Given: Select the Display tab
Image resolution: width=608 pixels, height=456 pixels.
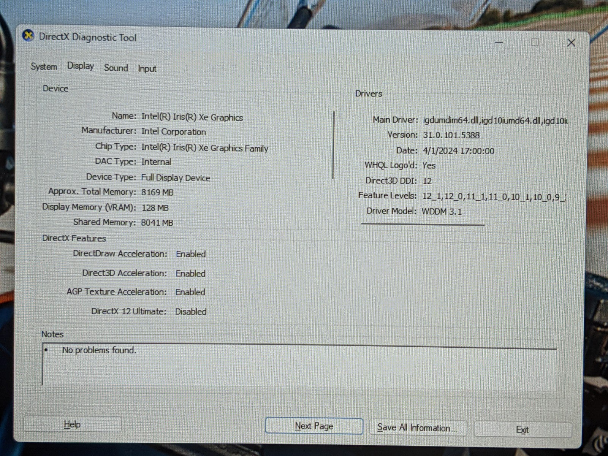Looking at the screenshot, I should (81, 66).
